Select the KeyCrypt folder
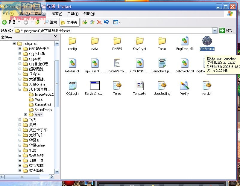240x186 pixels. click(139, 41)
